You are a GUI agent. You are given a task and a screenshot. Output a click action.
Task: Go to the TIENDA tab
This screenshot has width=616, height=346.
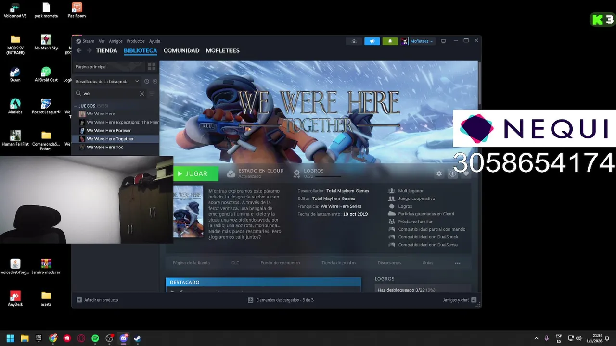(106, 50)
